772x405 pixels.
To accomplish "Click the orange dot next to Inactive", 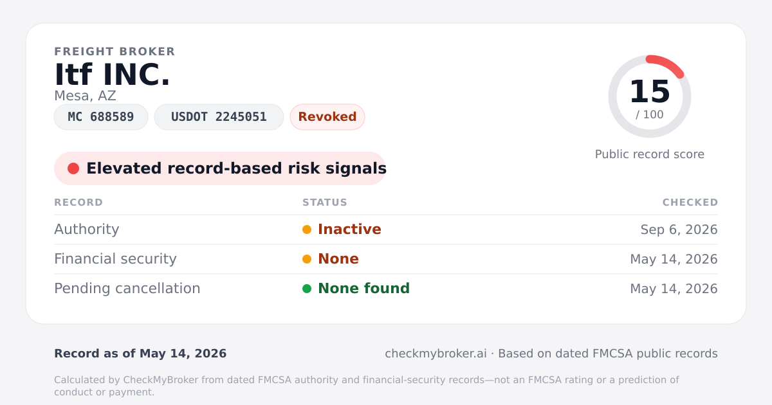I will (x=307, y=230).
